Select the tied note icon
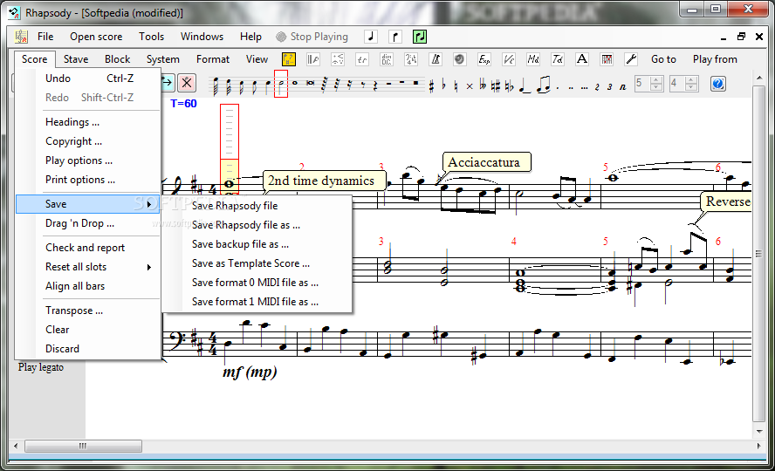 click(525, 85)
